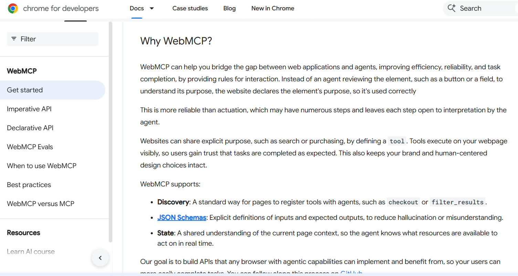
Task: Click the Filter input box
Action: [53, 39]
